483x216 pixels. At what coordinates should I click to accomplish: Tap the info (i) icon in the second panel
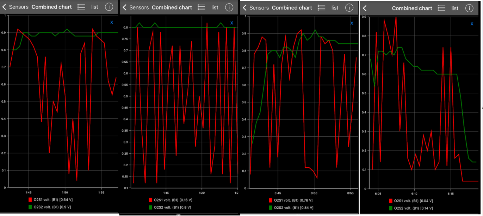229,7
